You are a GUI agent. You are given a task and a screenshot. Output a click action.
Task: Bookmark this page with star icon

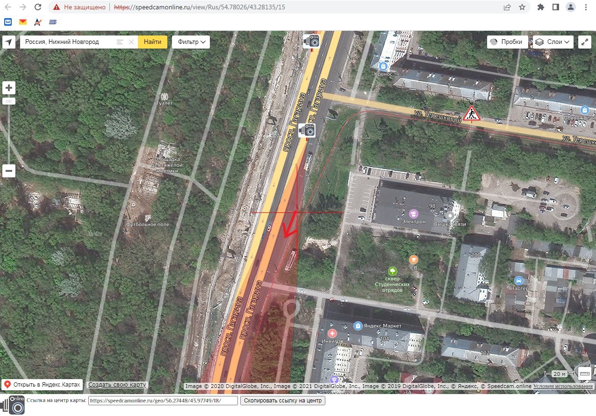click(x=522, y=7)
